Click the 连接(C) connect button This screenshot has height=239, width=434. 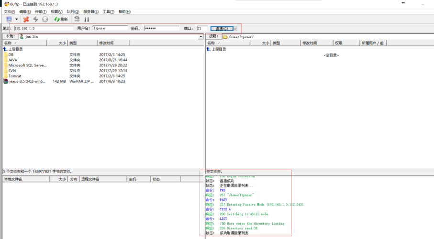point(222,29)
